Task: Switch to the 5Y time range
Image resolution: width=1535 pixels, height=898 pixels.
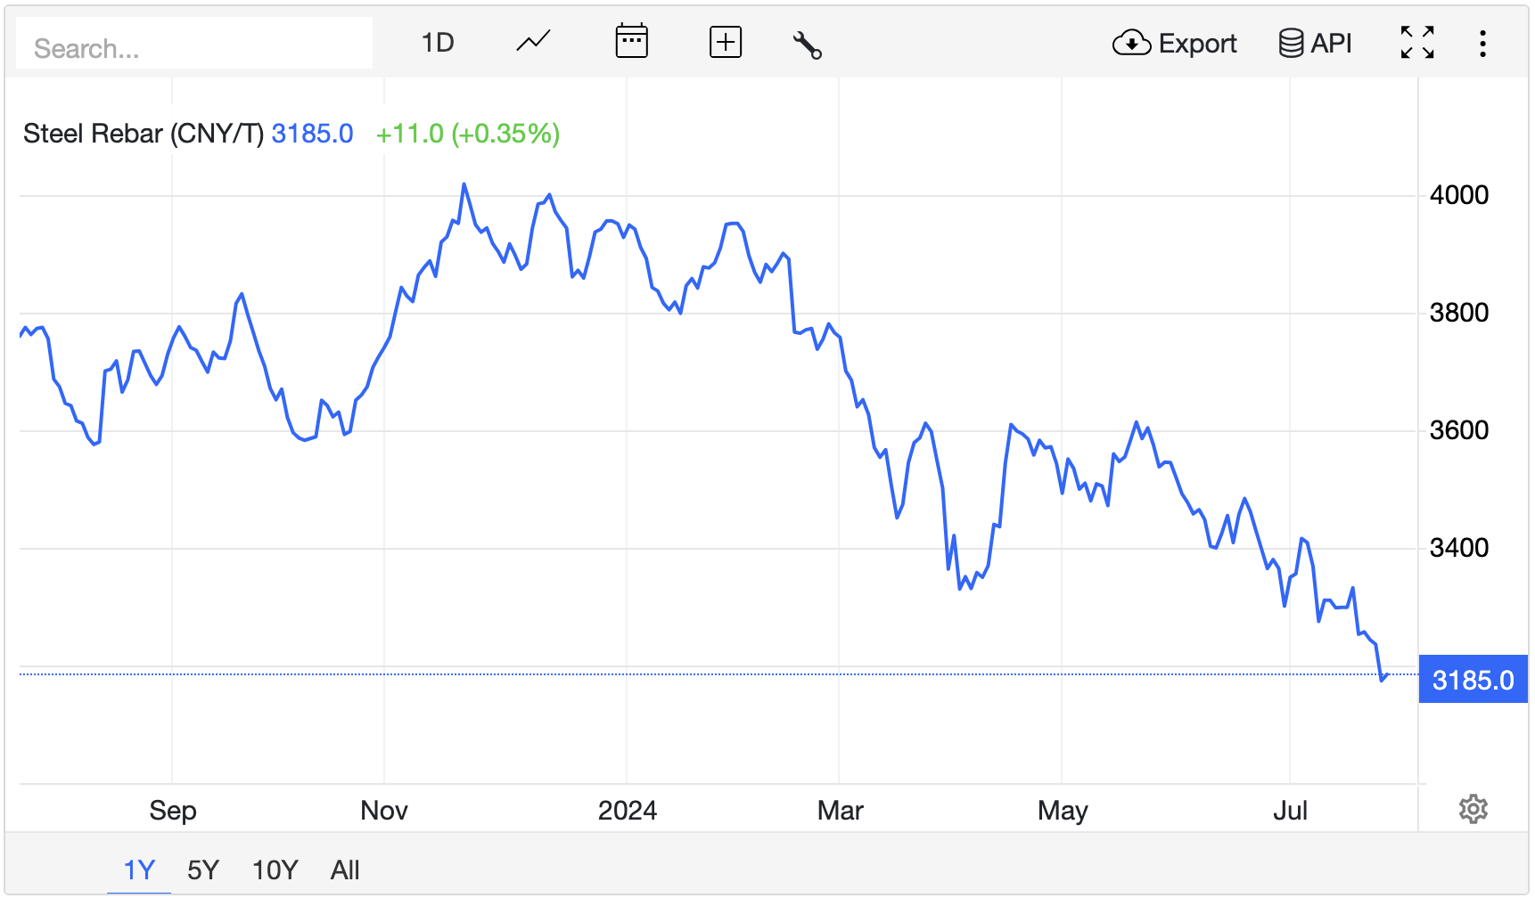Action: point(203,869)
